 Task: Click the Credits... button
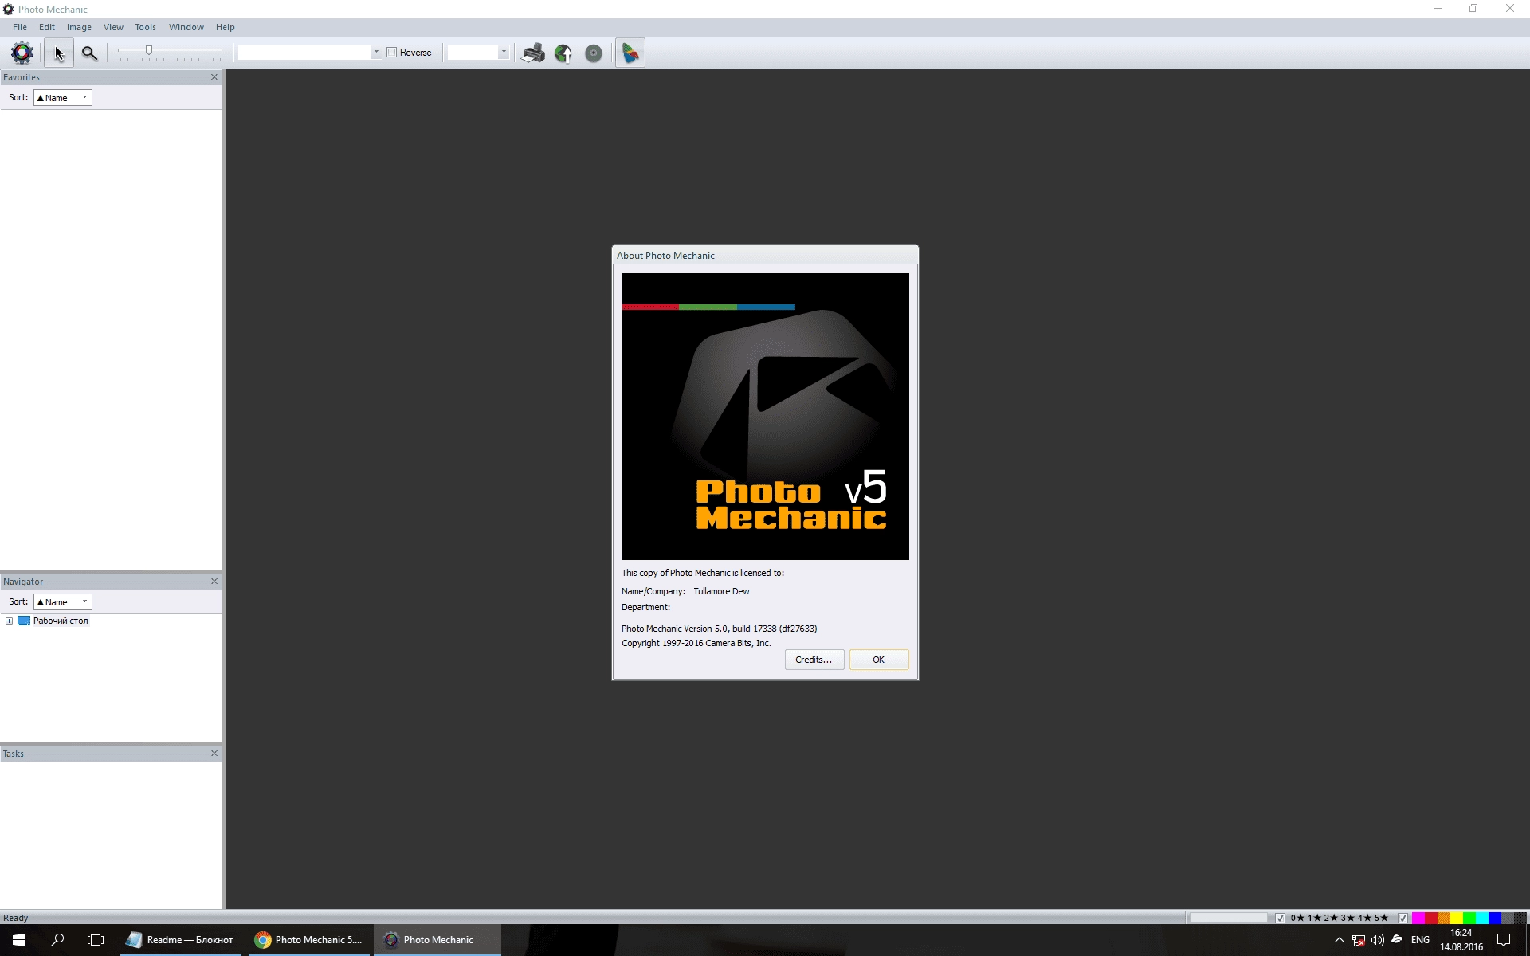click(814, 660)
